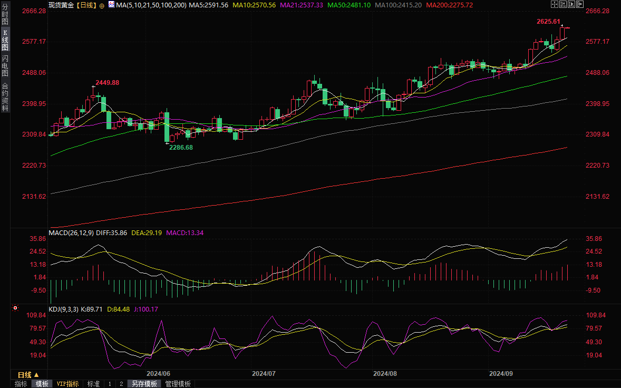Switch to 闪电图 view in sidebar
This screenshot has width=621, height=388.
coord(5,66)
